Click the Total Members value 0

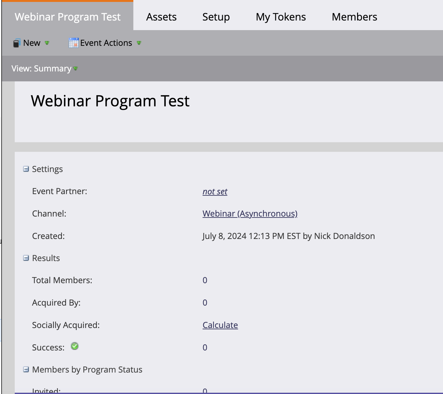205,280
